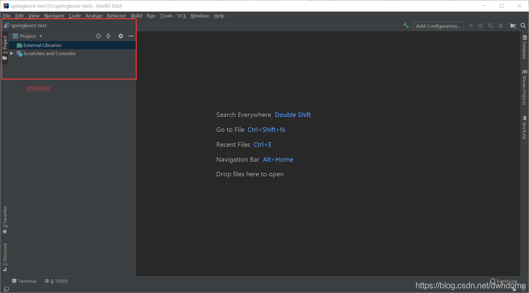Click the External Libraries bars icon

[x=20, y=45]
